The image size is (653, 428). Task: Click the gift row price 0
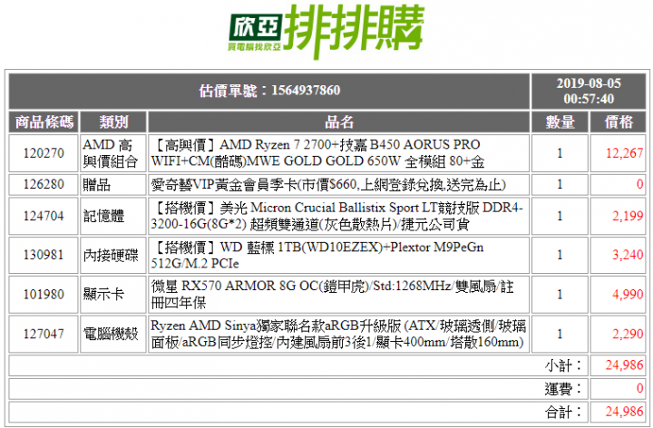(640, 184)
